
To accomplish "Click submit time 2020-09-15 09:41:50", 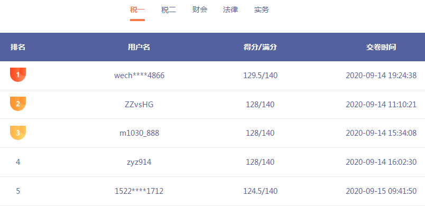I will (381, 191).
